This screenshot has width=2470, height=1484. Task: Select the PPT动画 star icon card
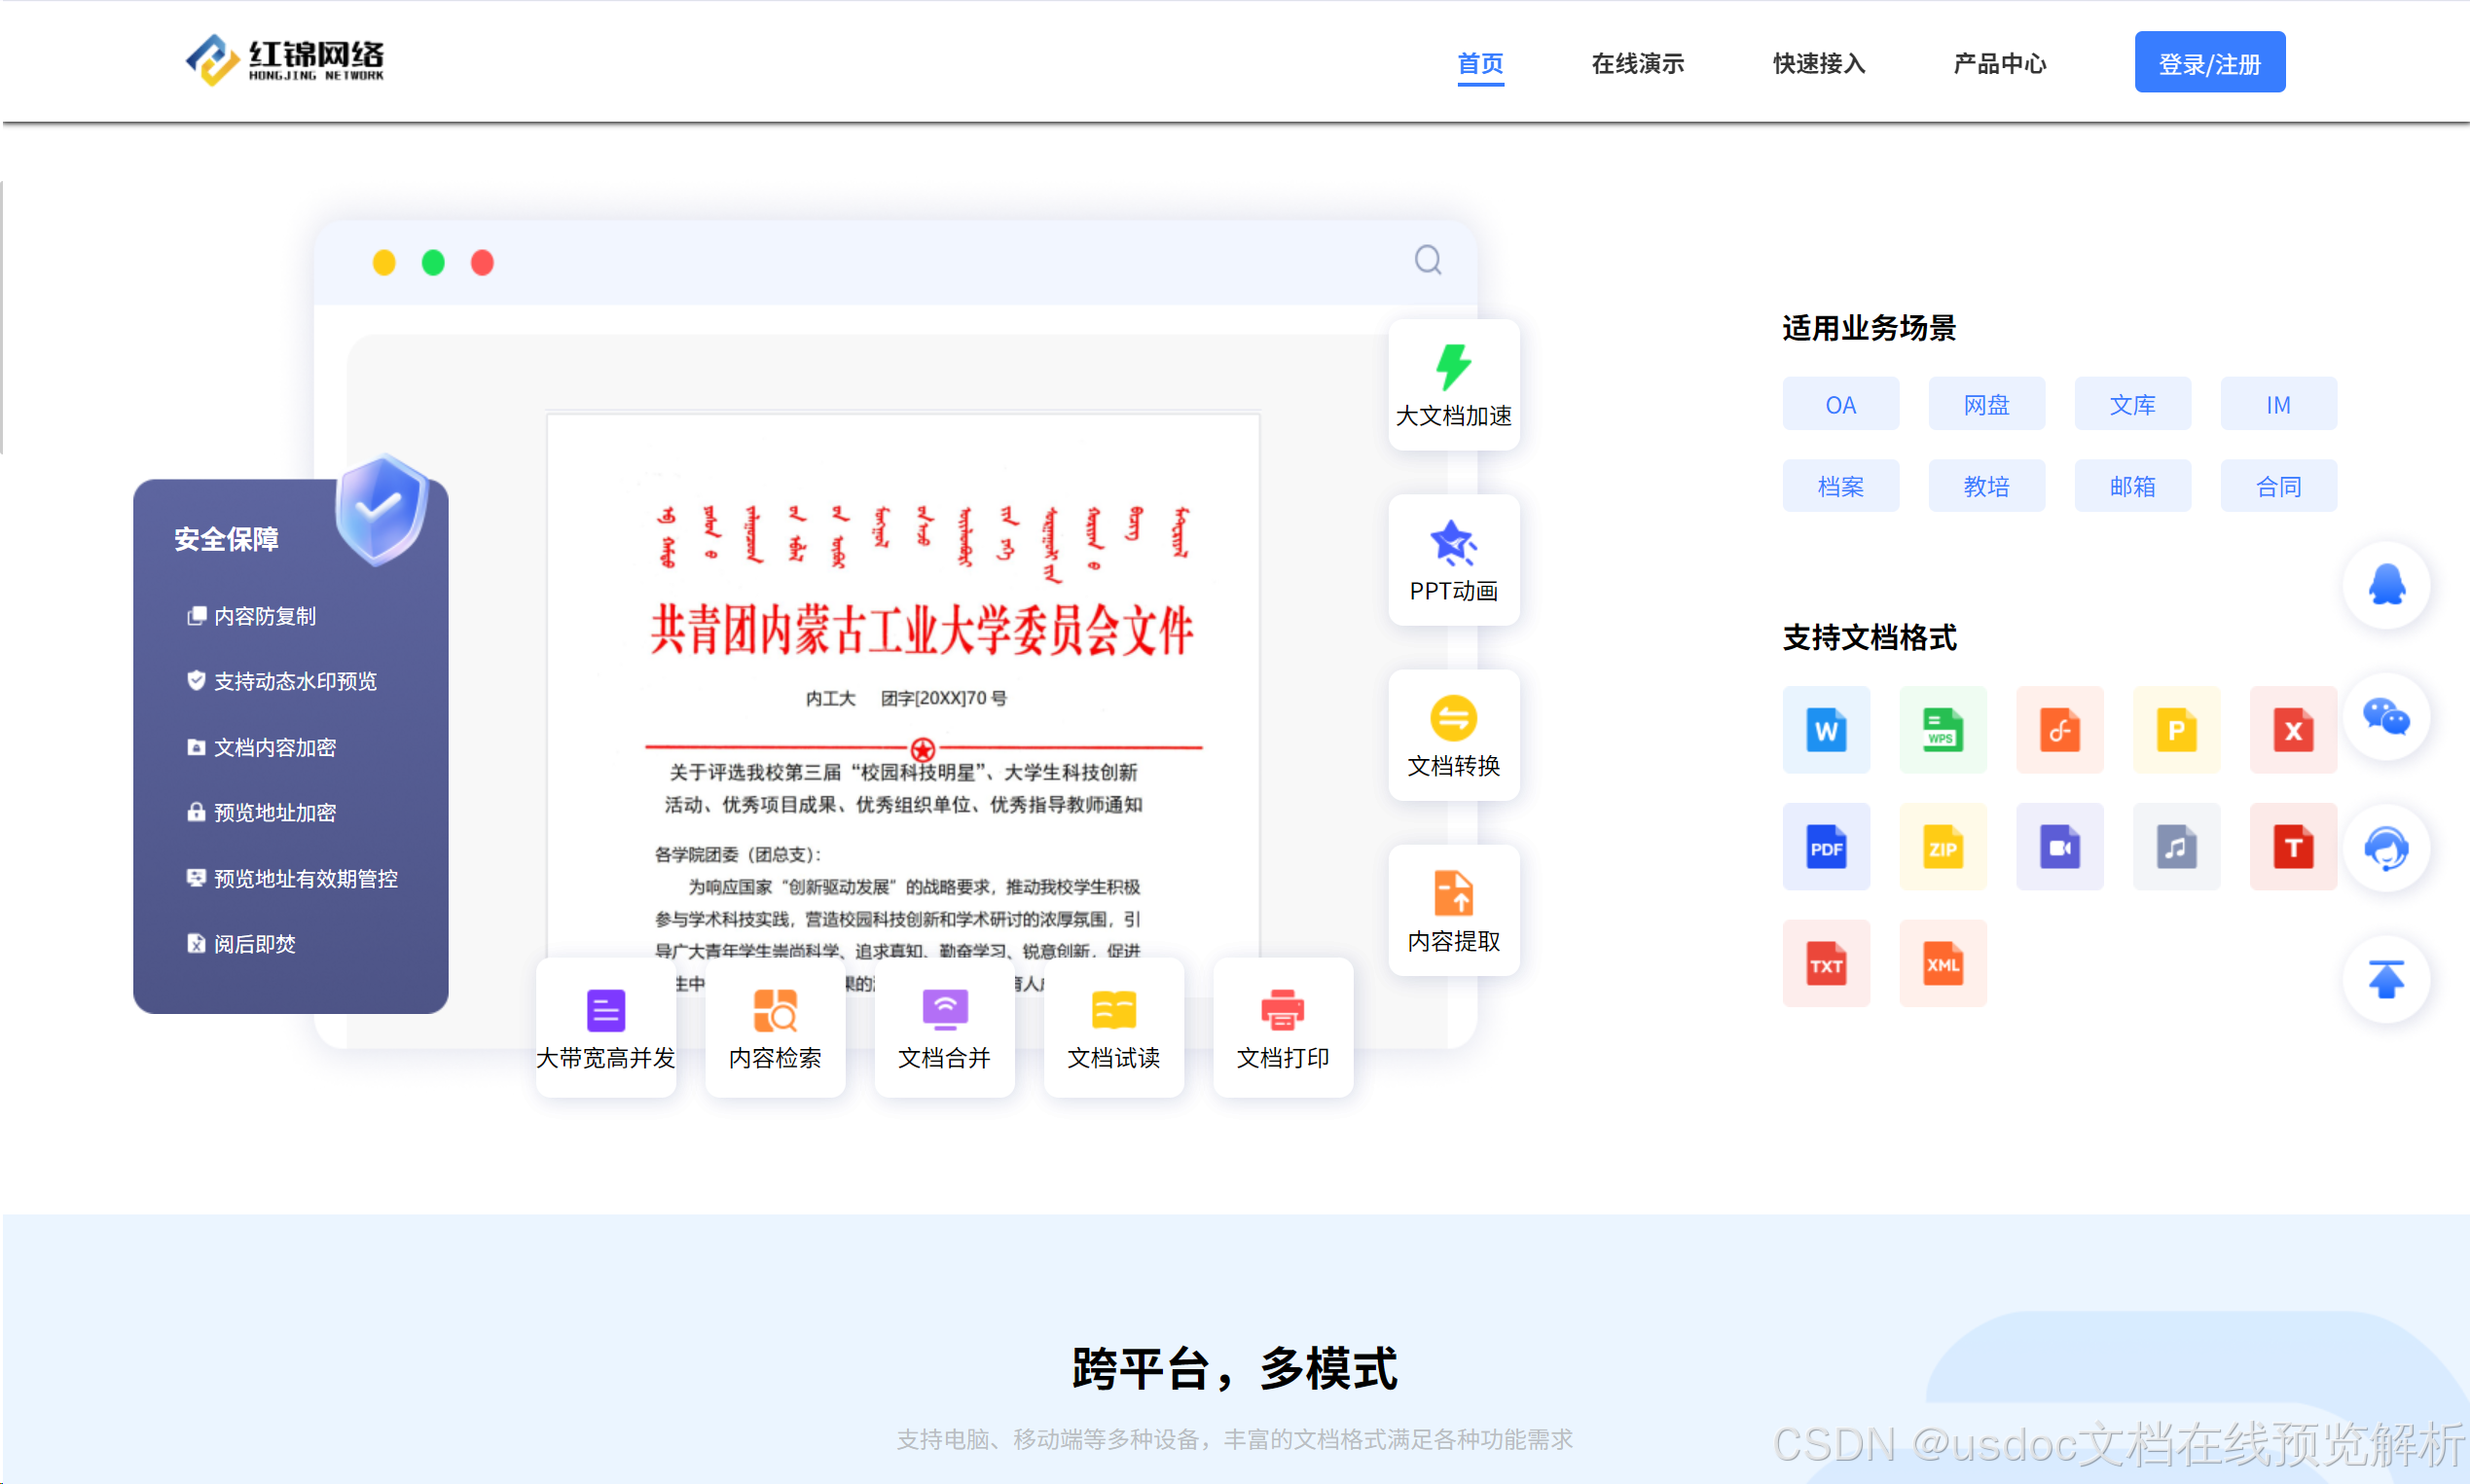[1453, 560]
